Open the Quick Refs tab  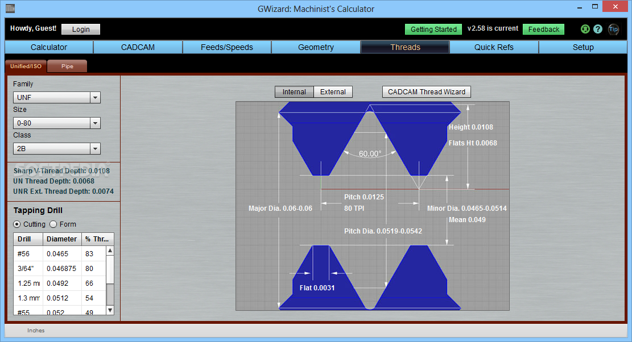[x=494, y=47]
